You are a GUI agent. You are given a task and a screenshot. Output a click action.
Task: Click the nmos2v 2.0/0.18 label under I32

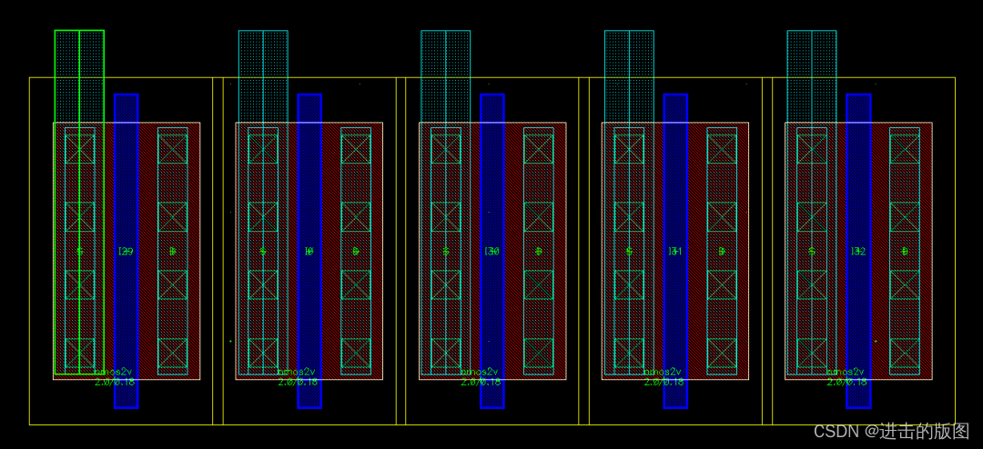tap(847, 376)
